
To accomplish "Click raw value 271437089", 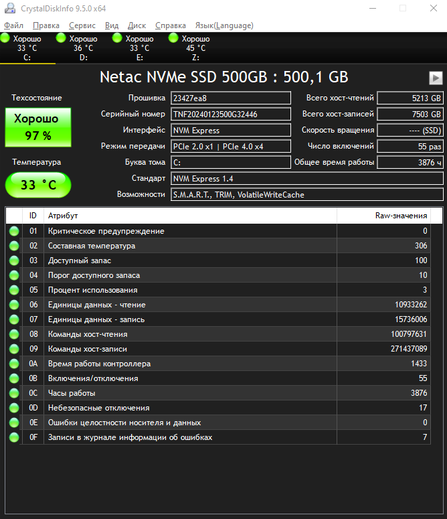I will pyautogui.click(x=409, y=349).
